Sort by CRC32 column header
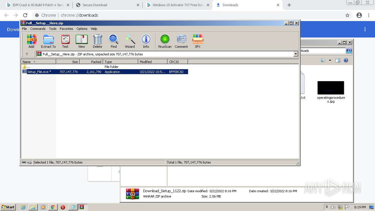Viewport: 375px width, 211px height. coord(178,62)
